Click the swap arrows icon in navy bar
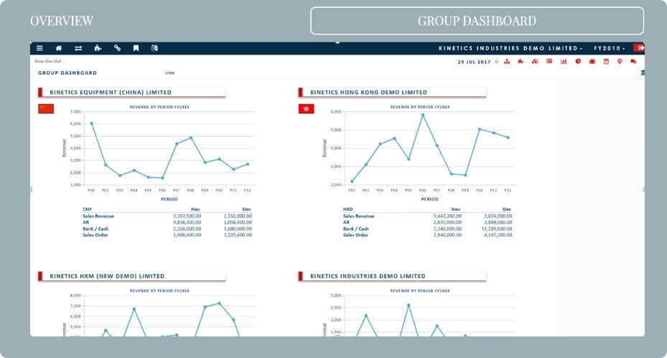 tap(78, 48)
